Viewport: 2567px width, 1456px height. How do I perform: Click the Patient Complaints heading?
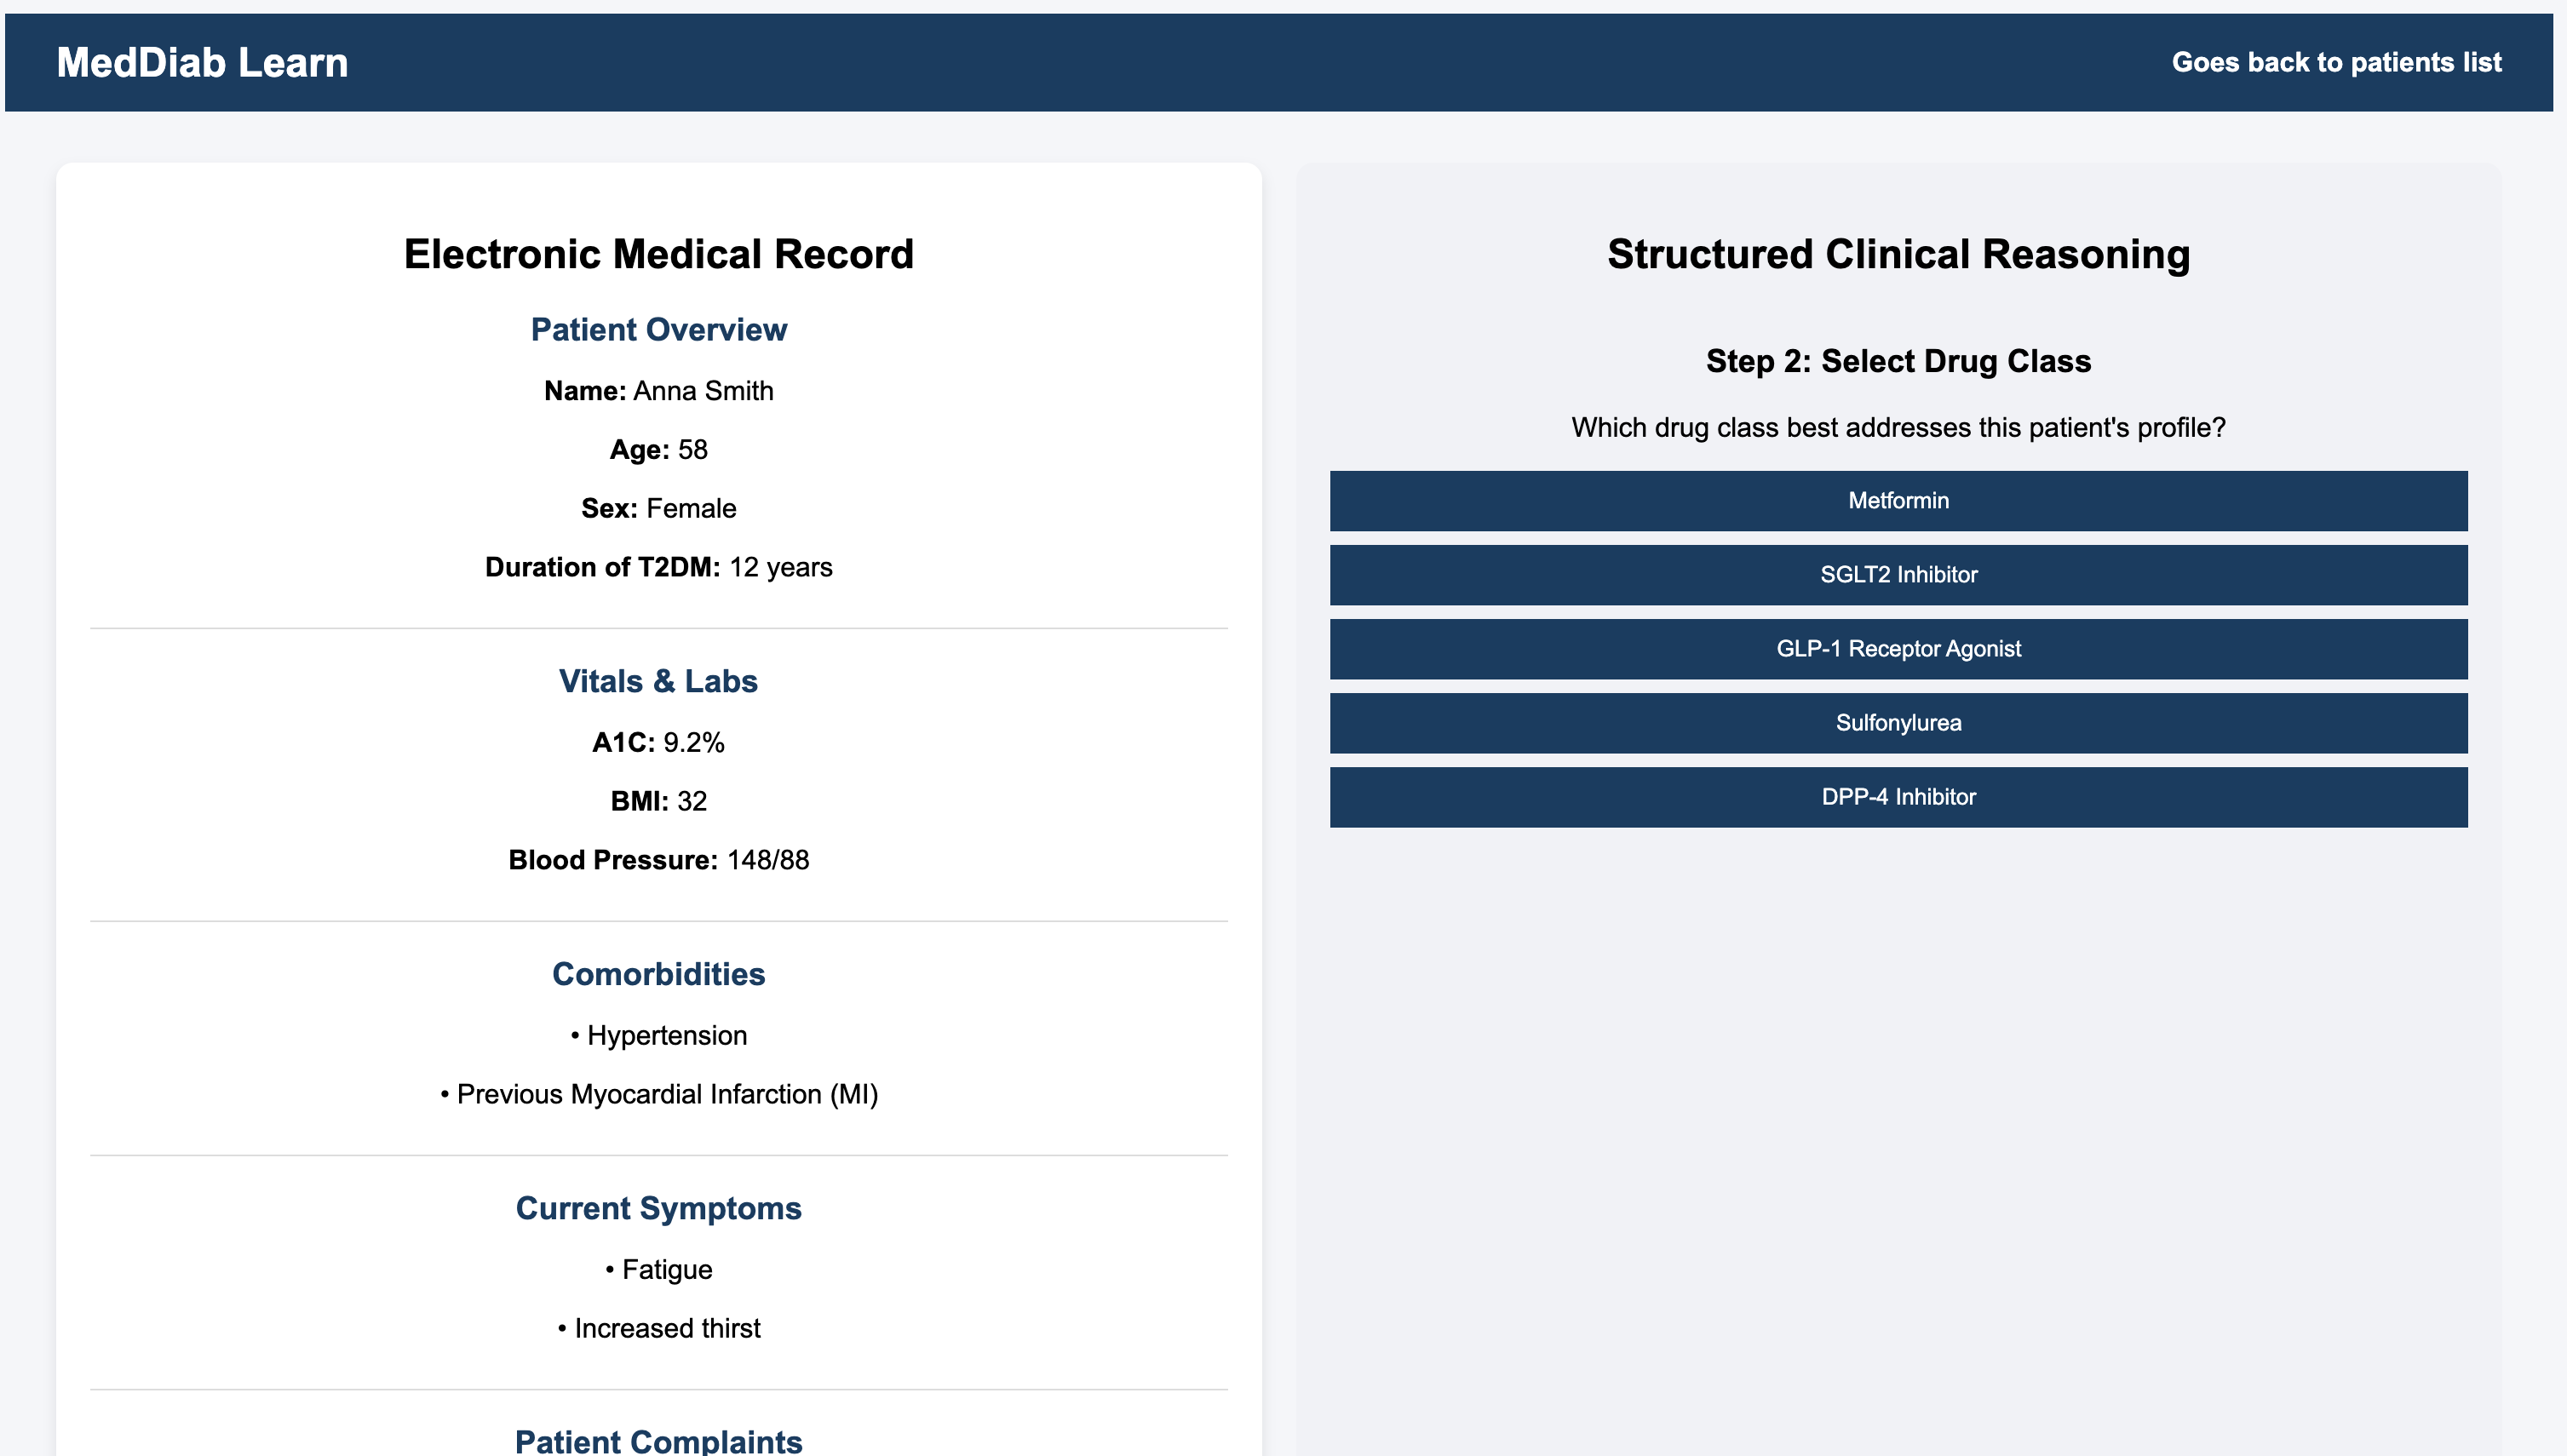click(x=658, y=1440)
